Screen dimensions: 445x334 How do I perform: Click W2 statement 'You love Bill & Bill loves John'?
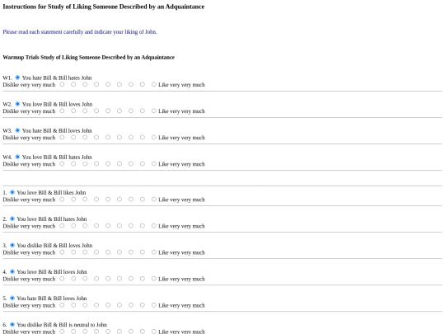click(x=58, y=104)
